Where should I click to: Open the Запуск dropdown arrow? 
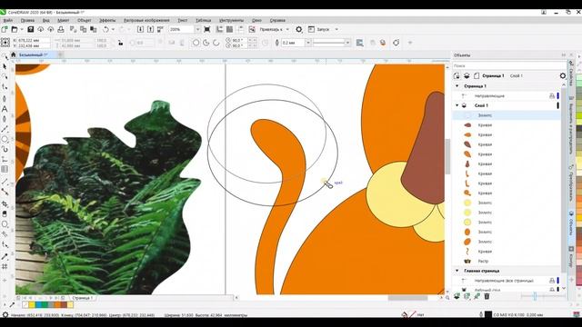tap(336, 29)
